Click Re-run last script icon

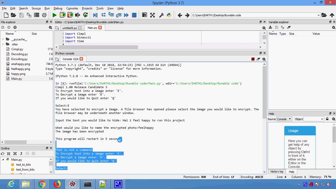click(x=85, y=15)
